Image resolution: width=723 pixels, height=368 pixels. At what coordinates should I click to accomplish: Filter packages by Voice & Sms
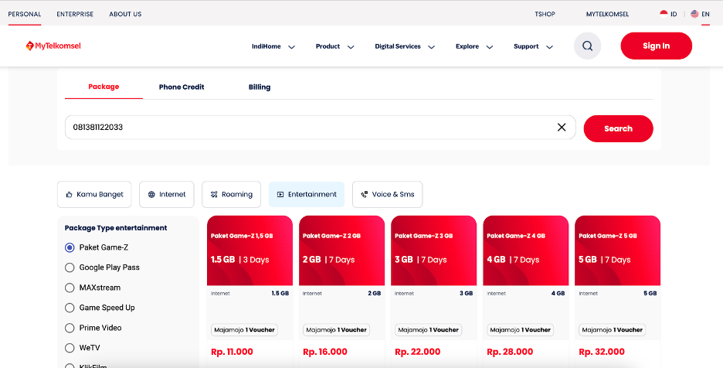[387, 194]
